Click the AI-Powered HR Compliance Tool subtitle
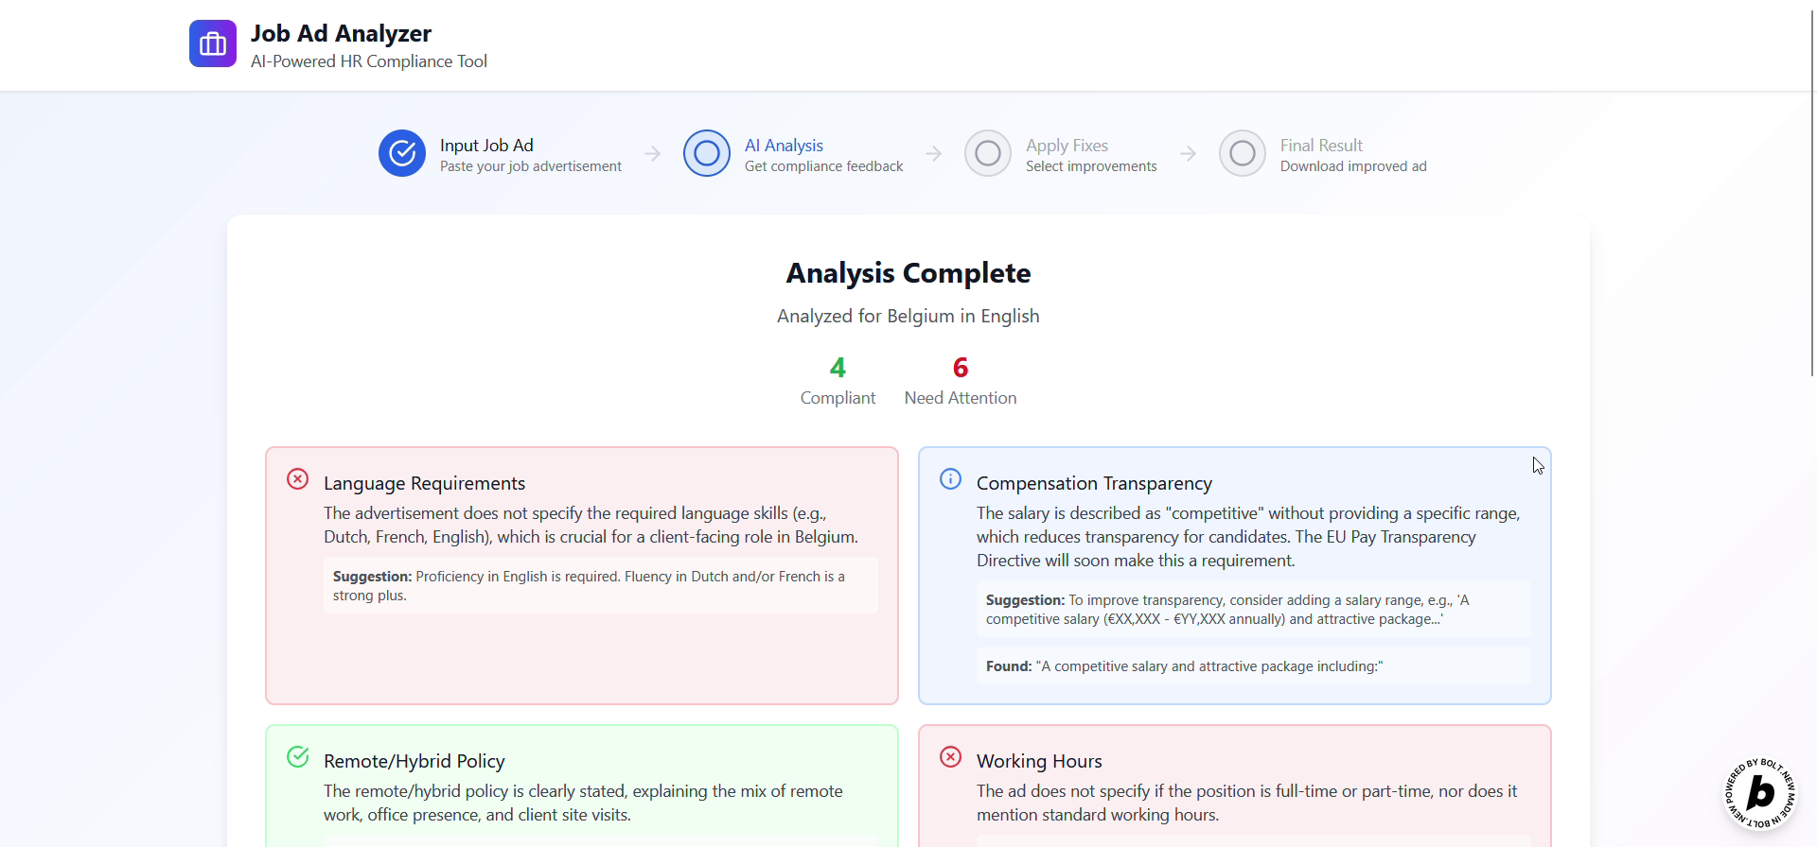1817x847 pixels. 369,61
